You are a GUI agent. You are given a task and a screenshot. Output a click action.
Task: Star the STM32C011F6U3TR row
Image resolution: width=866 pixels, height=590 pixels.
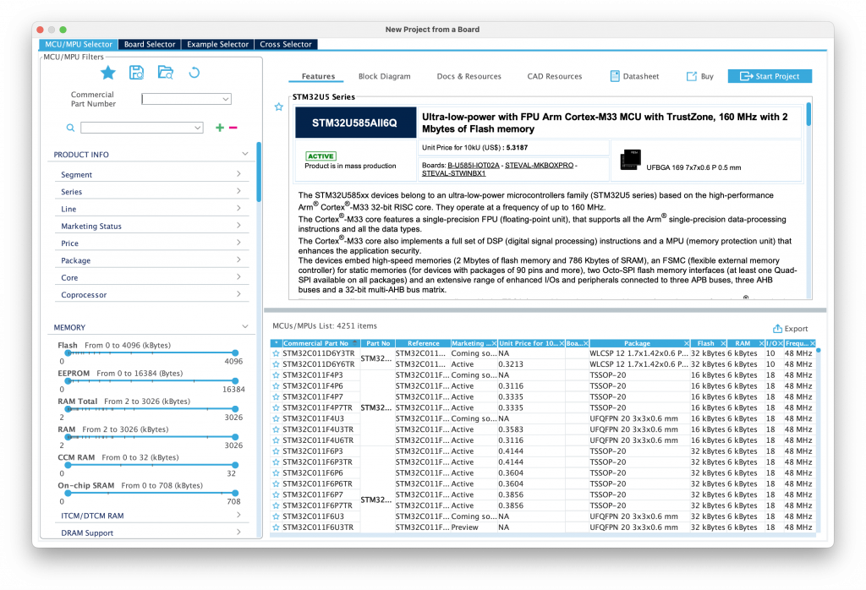point(276,527)
